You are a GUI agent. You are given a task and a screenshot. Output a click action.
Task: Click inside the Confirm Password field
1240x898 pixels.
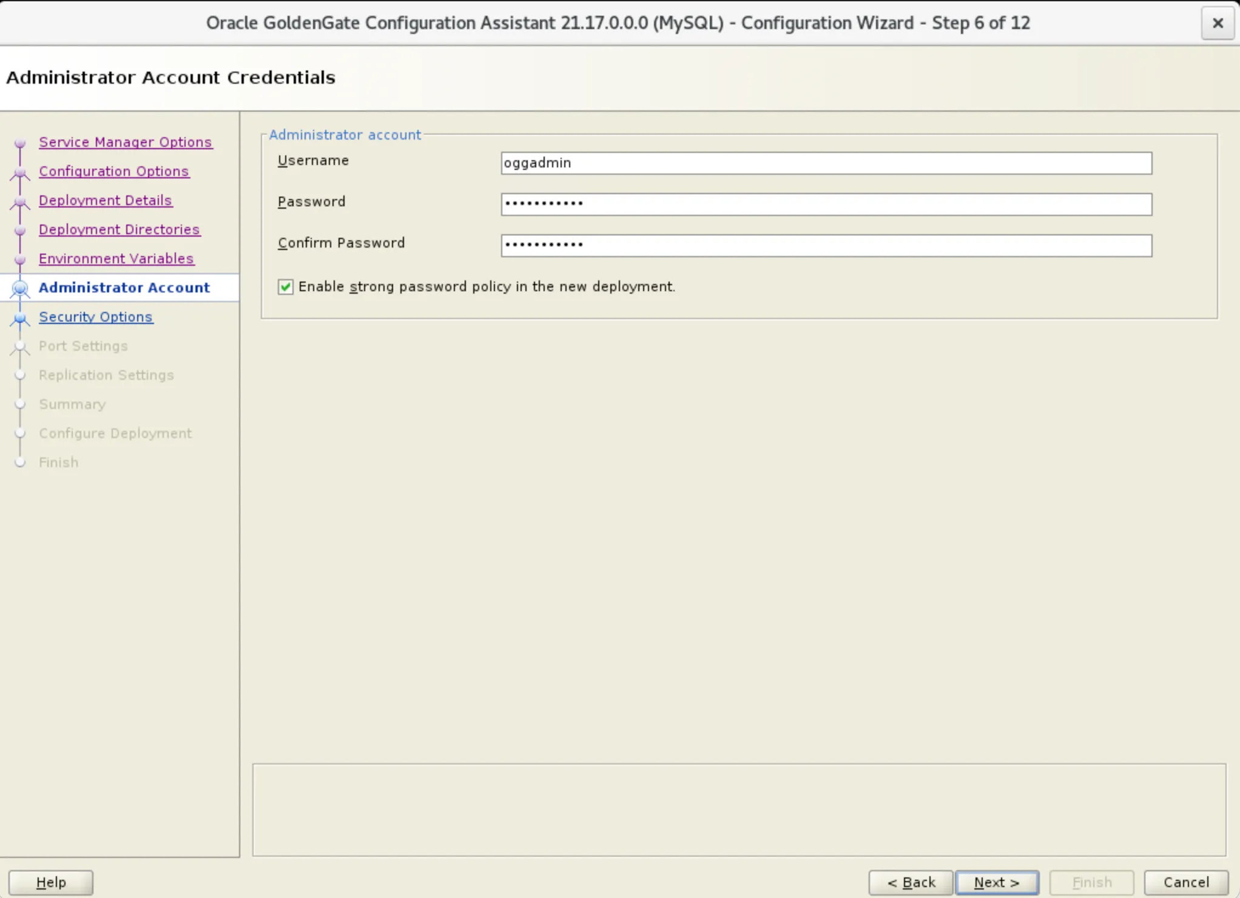click(825, 245)
